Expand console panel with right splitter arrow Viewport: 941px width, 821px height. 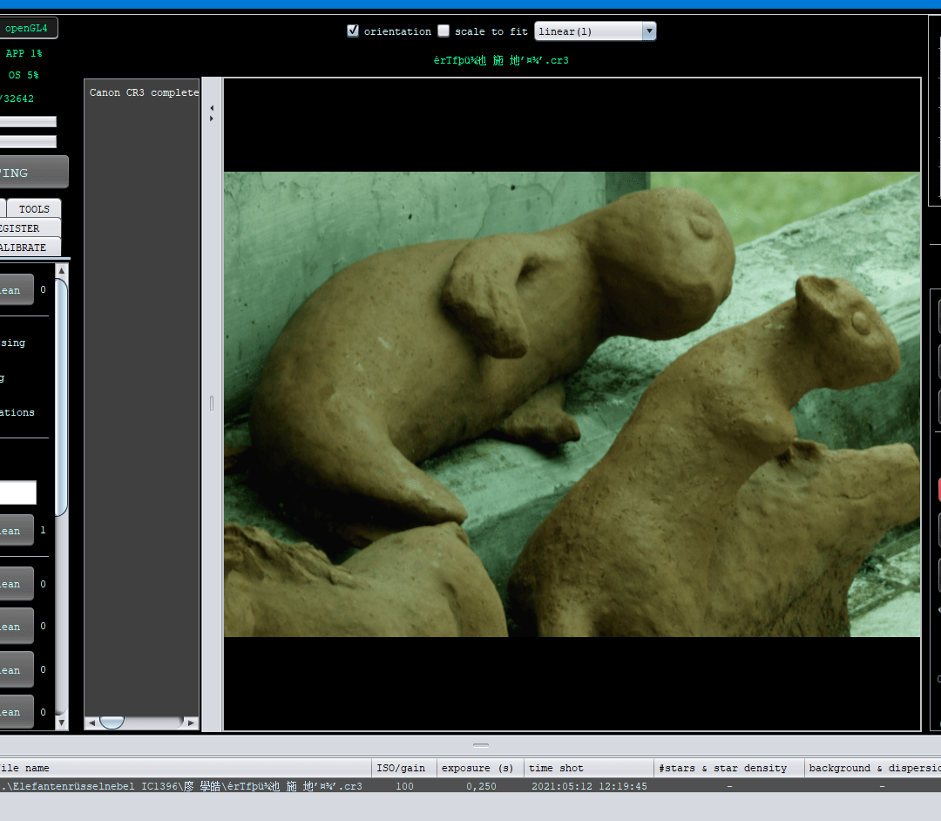[212, 119]
